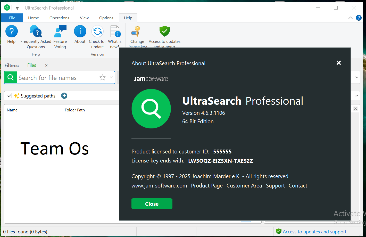Click the UltraSearch app icon in title bar
The image size is (366, 237).
(7, 8)
